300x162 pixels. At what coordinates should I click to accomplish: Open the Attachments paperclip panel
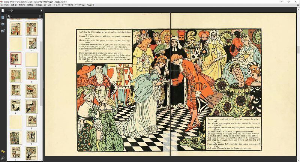3,158
